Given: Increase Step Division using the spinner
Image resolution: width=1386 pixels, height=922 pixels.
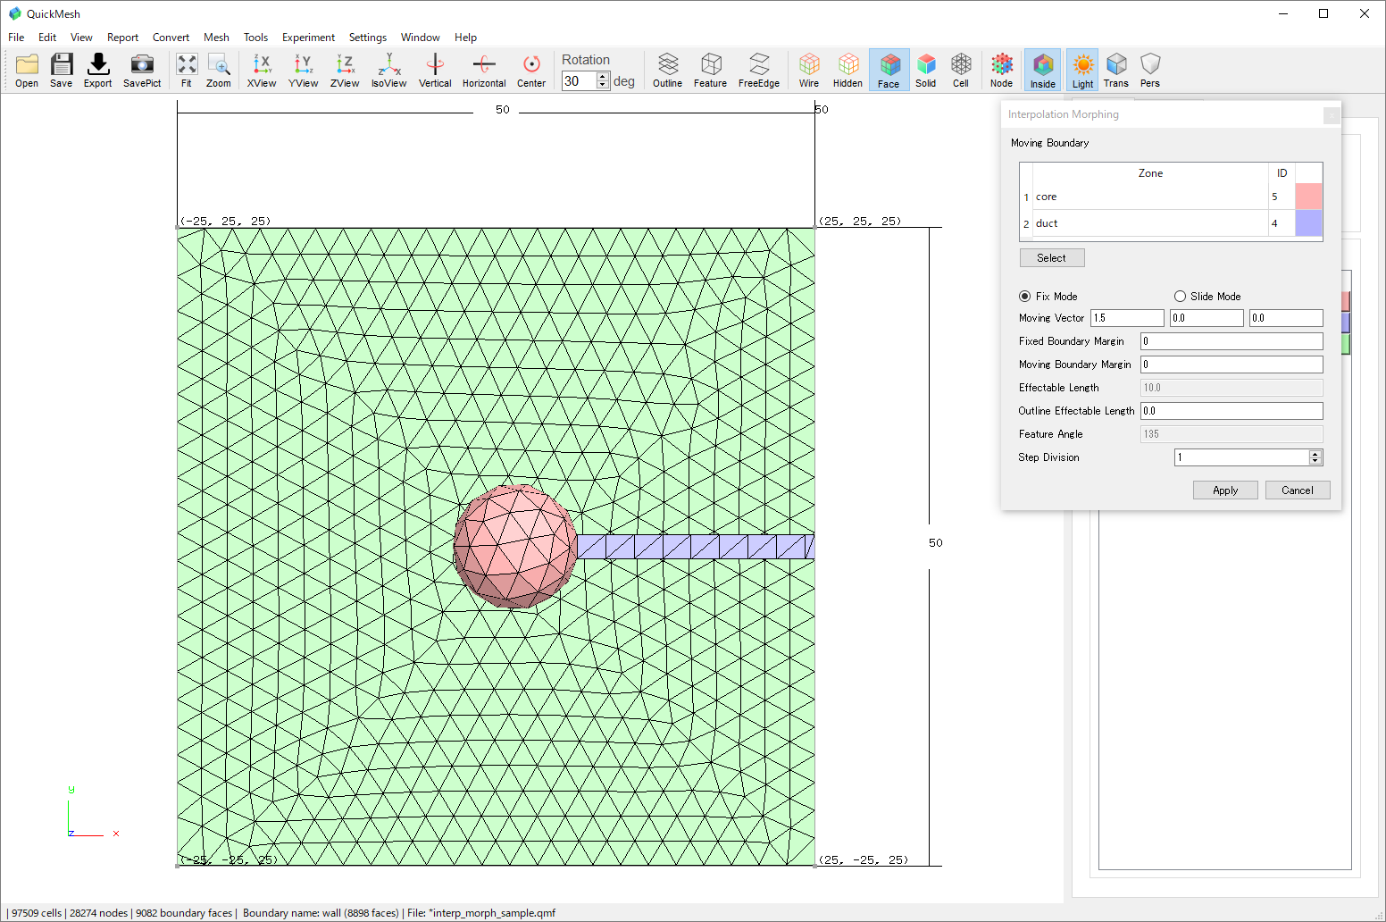Looking at the screenshot, I should coord(1315,453).
